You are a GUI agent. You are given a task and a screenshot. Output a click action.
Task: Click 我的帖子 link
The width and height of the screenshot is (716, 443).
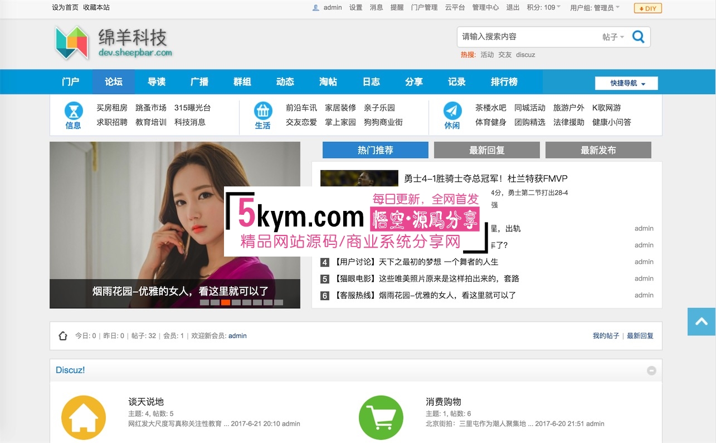click(606, 336)
